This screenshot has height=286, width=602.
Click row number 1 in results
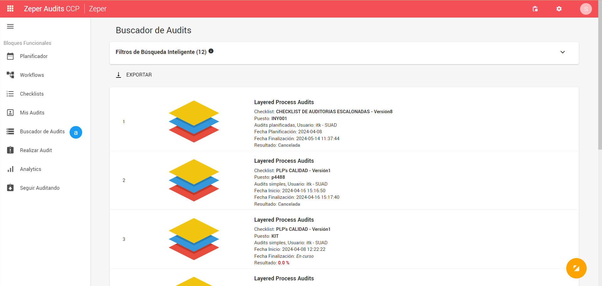click(x=124, y=122)
